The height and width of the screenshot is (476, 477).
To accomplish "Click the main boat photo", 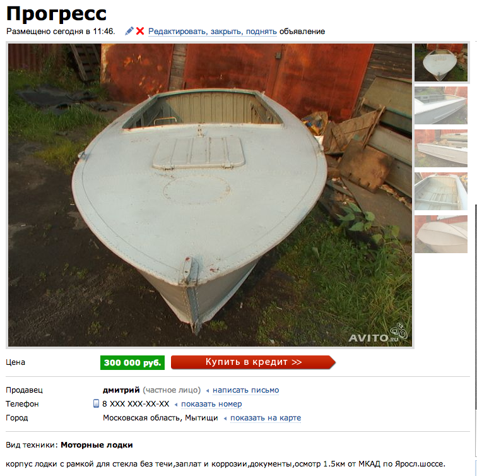I will pyautogui.click(x=210, y=195).
